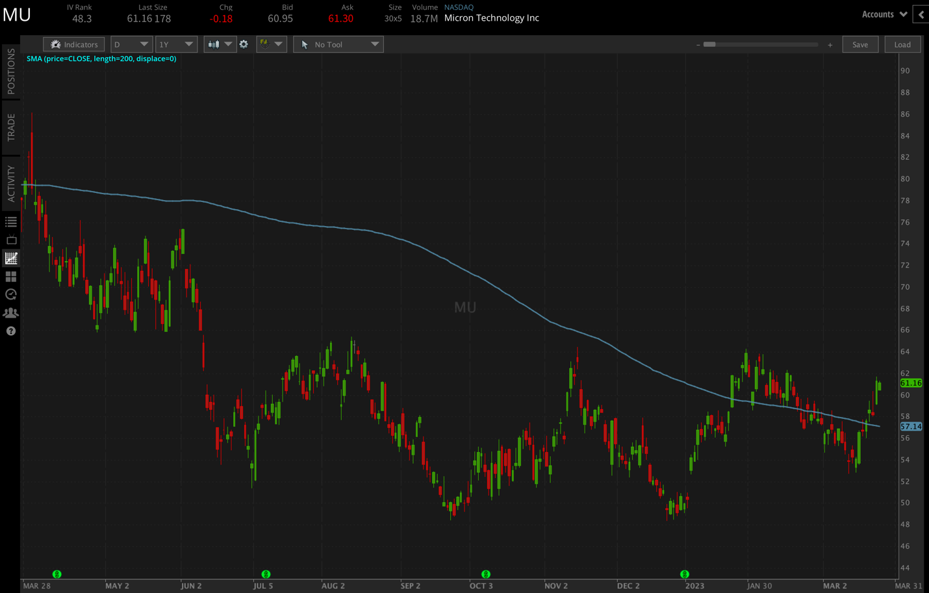The width and height of the screenshot is (929, 593).
Task: Toggle the monitor icon in the left sidebar
Action: tap(11, 240)
